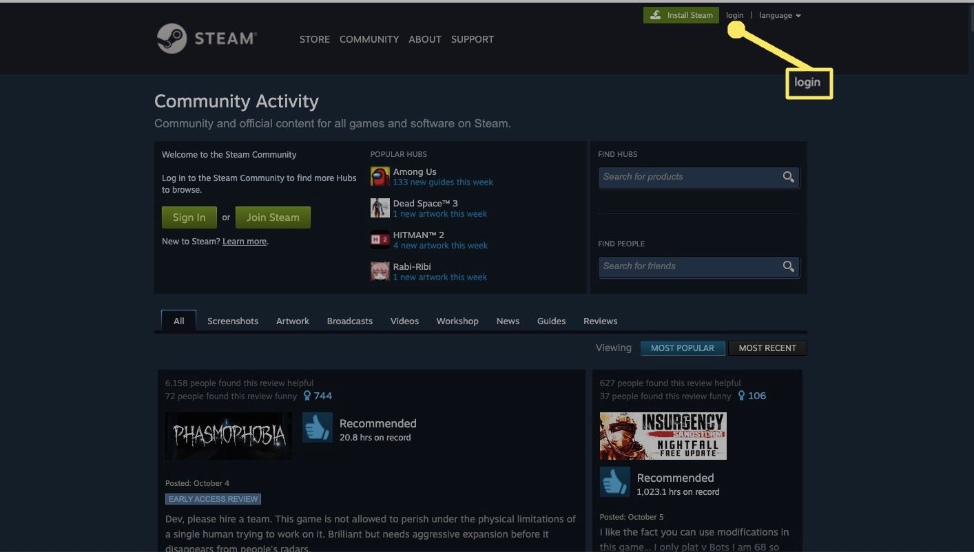Screen dimensions: 974x552
Task: Click the search magnifier in Find Hubs
Action: [x=789, y=177]
